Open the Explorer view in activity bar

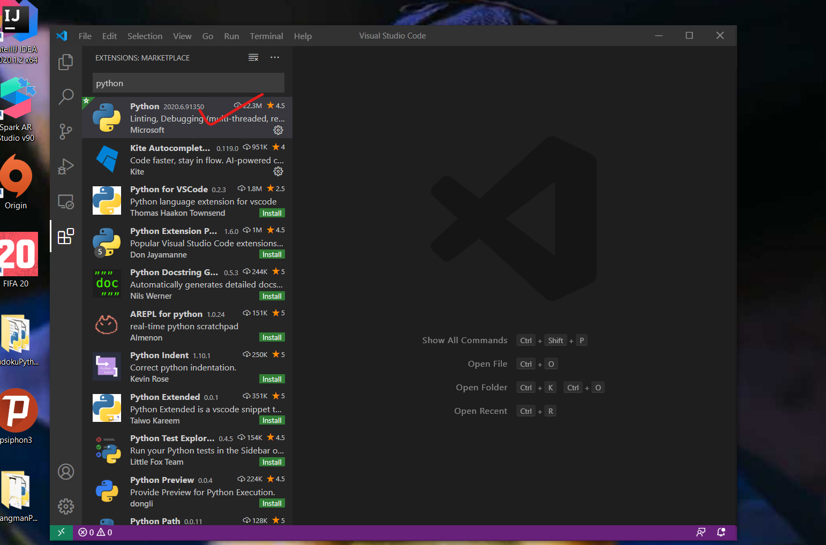pos(65,62)
